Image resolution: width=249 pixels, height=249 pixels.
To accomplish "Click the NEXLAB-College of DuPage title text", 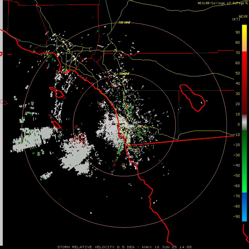I will pyautogui.click(x=223, y=3).
